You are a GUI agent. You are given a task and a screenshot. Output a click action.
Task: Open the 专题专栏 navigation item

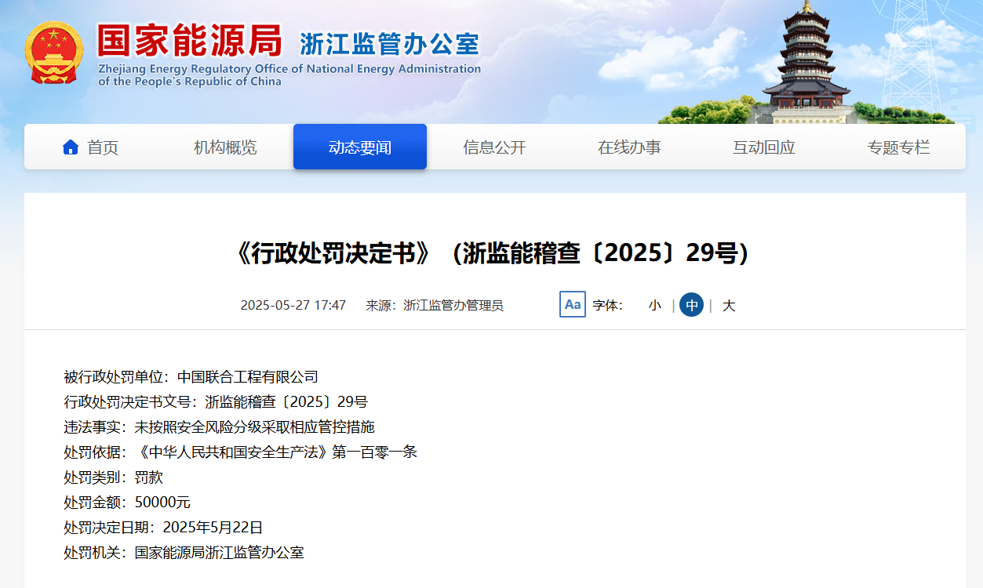coord(898,147)
